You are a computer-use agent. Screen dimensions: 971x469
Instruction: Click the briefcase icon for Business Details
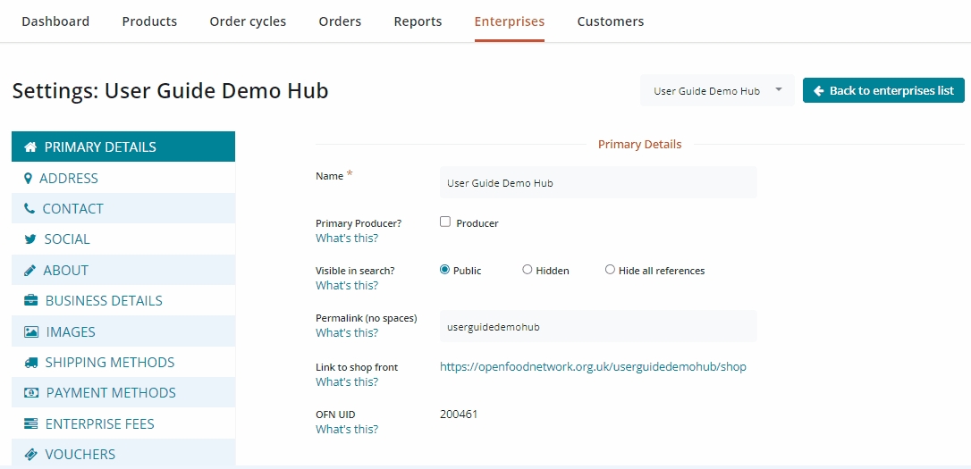click(31, 301)
